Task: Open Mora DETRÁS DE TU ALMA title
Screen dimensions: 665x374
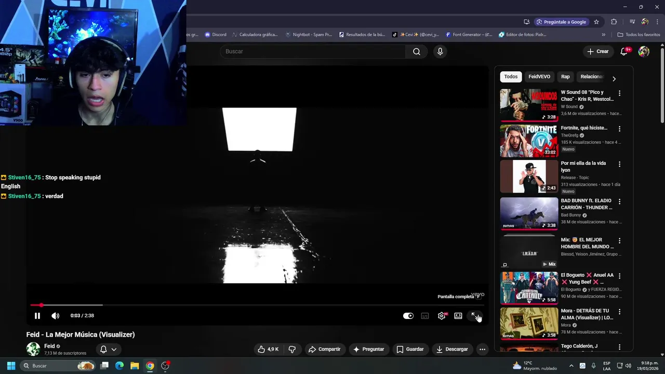Action: pyautogui.click(x=587, y=314)
